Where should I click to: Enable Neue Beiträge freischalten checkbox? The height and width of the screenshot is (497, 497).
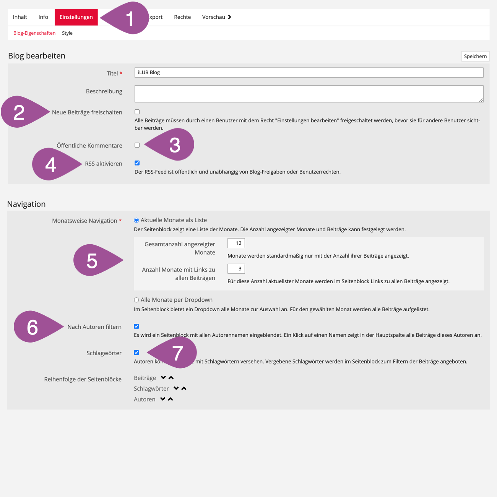click(137, 112)
